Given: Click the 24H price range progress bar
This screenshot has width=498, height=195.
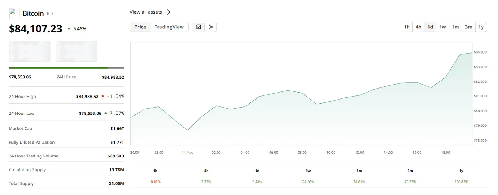Looking at the screenshot, I should [67, 68].
